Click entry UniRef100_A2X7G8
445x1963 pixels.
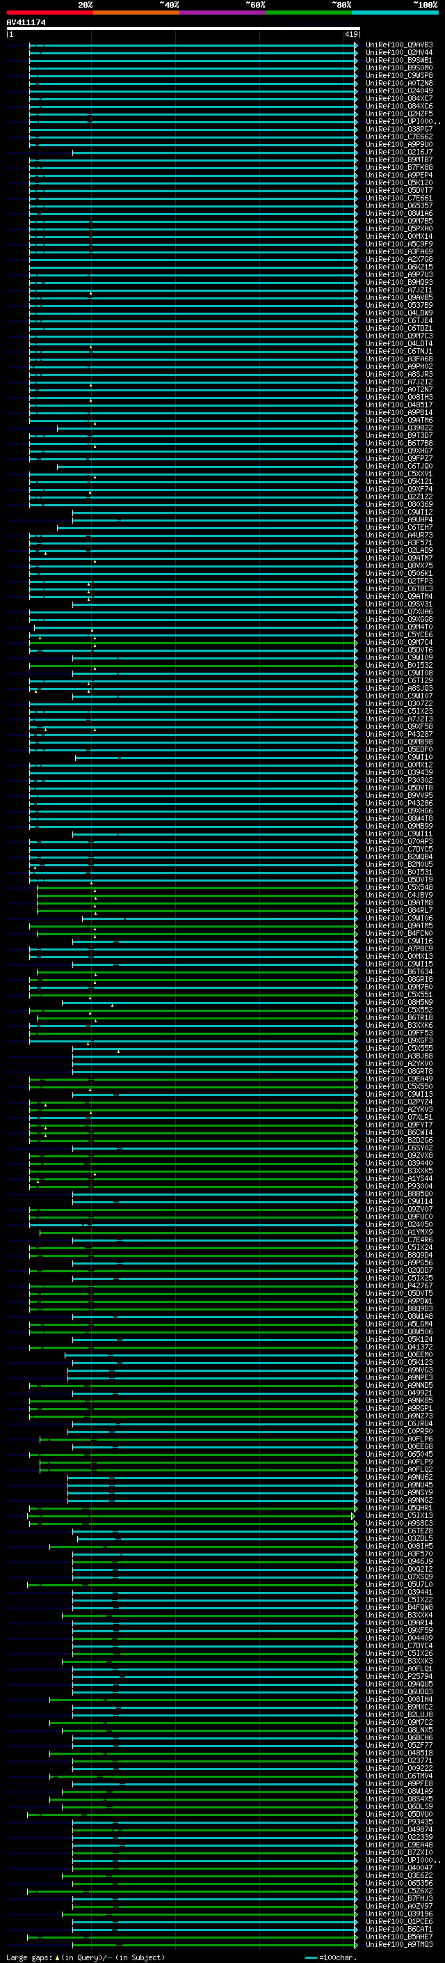pos(399,259)
